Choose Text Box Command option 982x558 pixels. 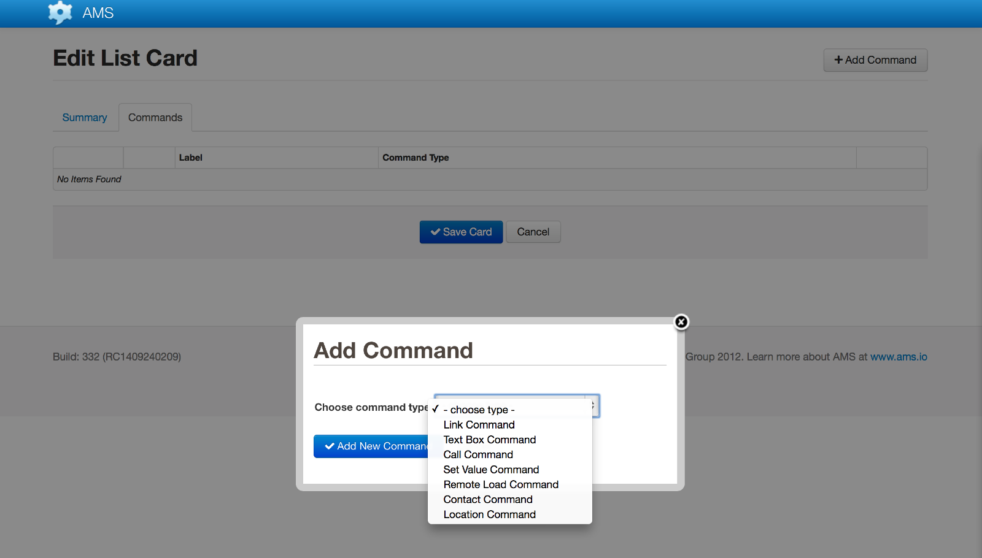[510, 440]
